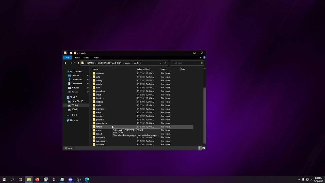Open Explorer help icon

(204, 58)
